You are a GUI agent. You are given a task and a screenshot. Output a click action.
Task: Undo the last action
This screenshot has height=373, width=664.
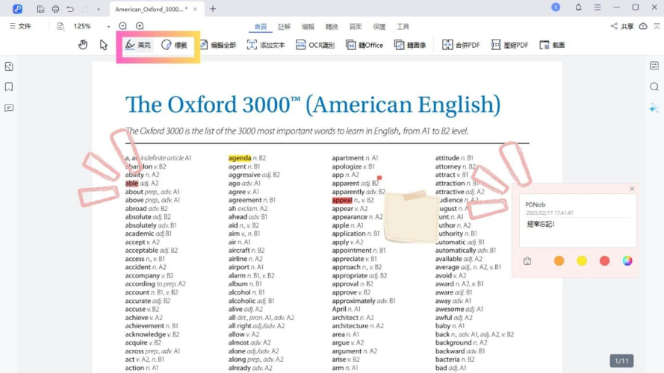[70, 9]
